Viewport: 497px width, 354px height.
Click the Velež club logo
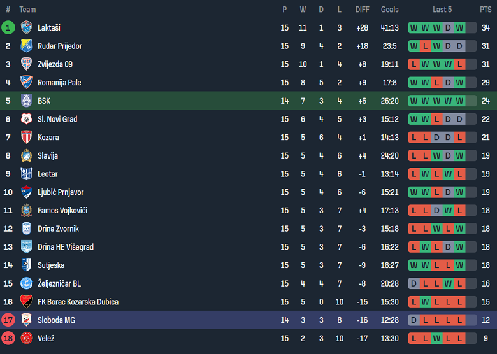point(26,338)
